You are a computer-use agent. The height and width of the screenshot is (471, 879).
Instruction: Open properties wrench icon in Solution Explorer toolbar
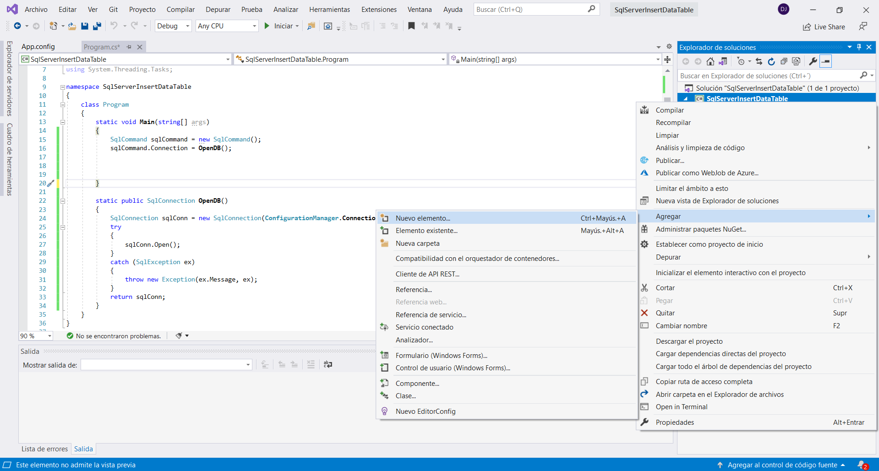click(x=813, y=61)
